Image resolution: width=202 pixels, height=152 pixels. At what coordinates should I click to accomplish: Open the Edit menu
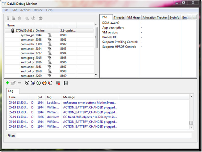tap(14, 10)
